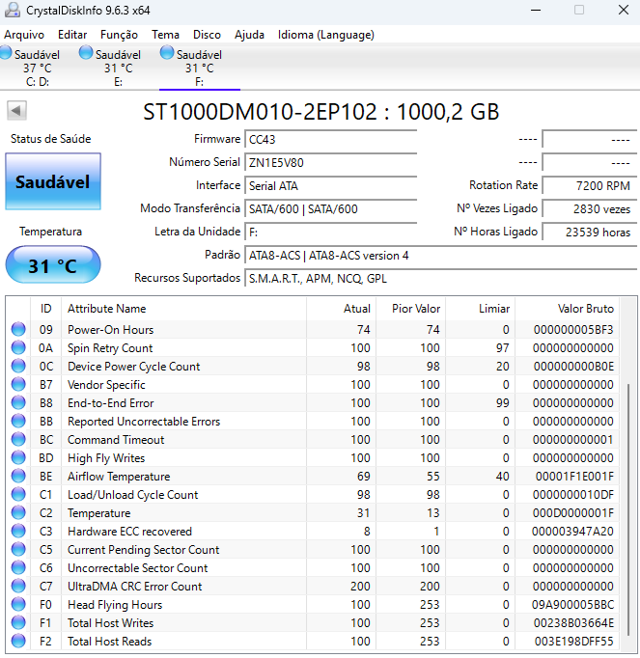Click status orb for Head Flying Hours
The height and width of the screenshot is (658, 640).
(18, 604)
